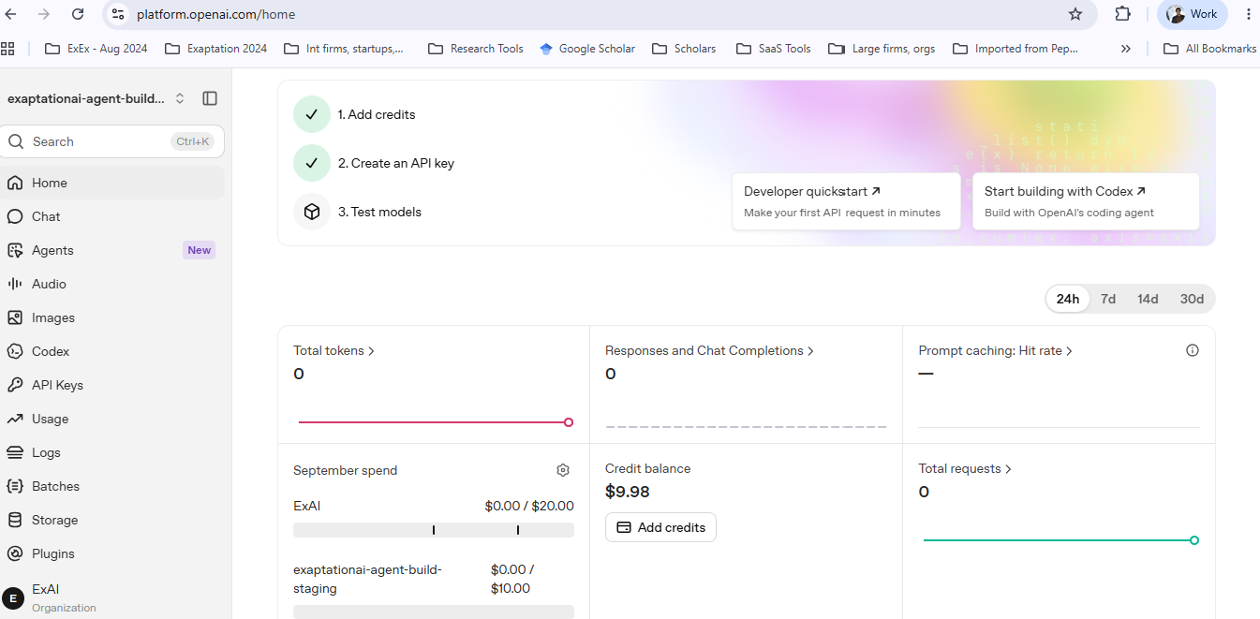Click the Logs icon in the sidebar
This screenshot has height=619, width=1260.
[x=15, y=452]
